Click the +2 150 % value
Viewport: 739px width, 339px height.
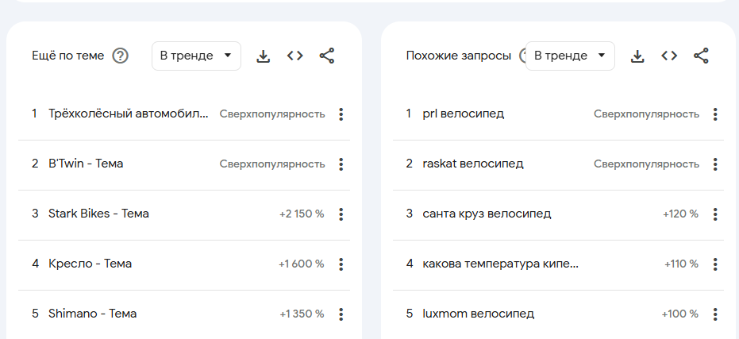(x=302, y=214)
